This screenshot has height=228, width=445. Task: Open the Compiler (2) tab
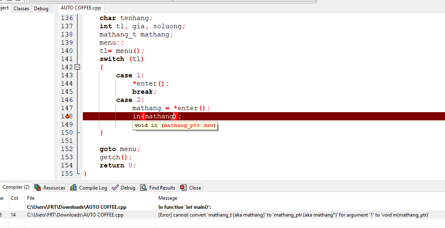click(x=16, y=187)
